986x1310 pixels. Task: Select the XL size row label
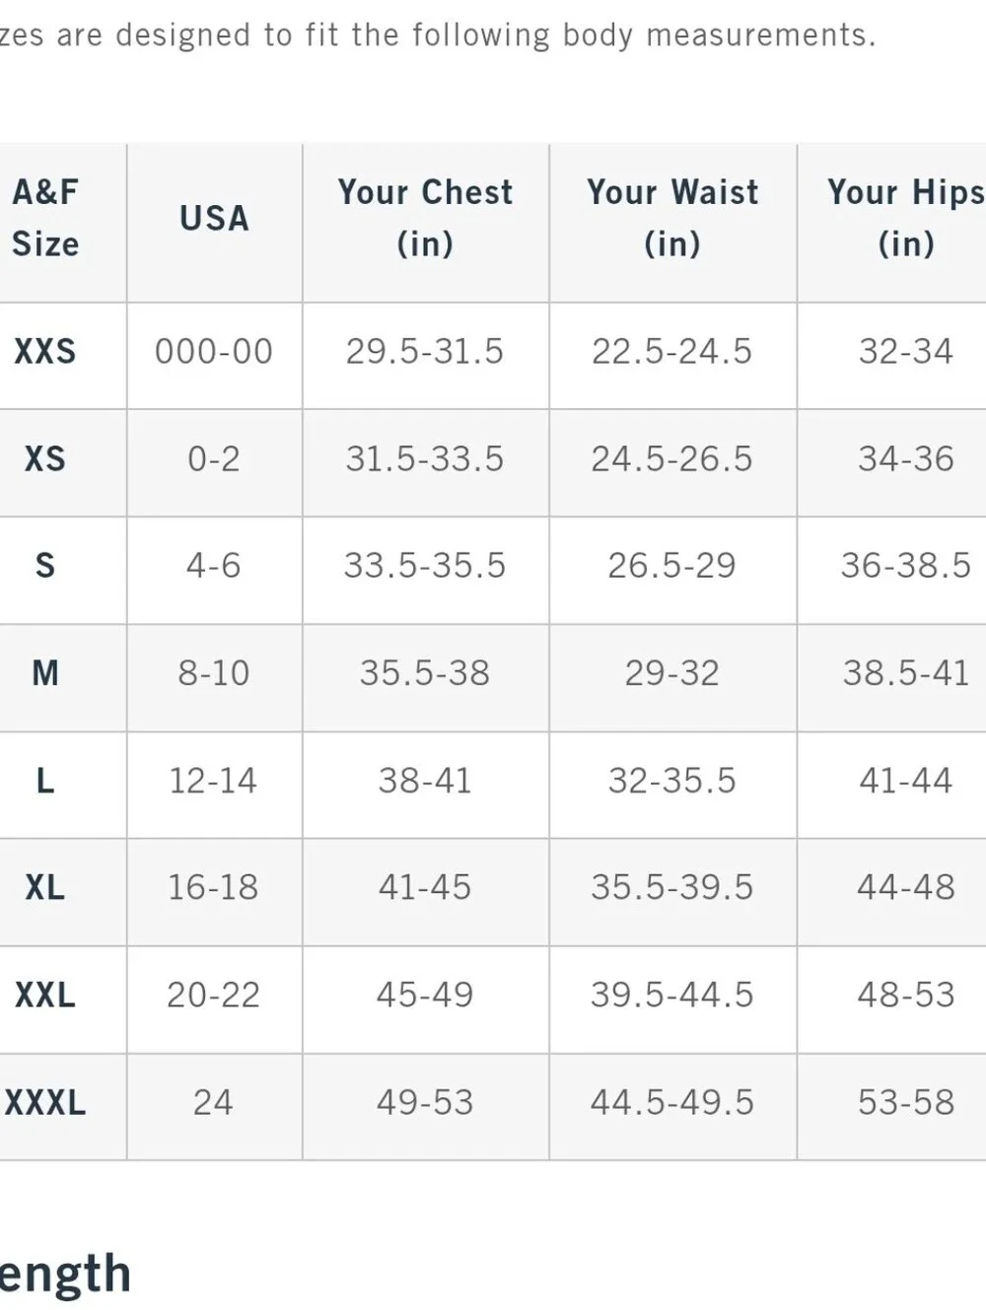[45, 888]
